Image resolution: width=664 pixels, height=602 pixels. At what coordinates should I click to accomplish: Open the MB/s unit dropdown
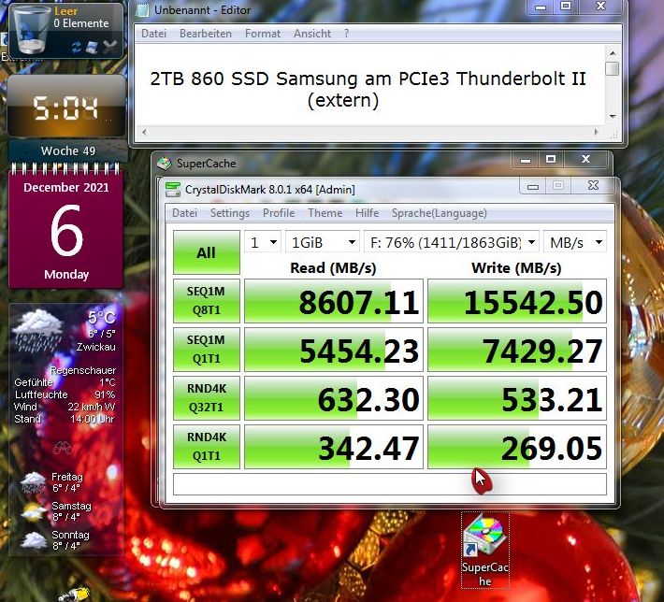click(575, 242)
